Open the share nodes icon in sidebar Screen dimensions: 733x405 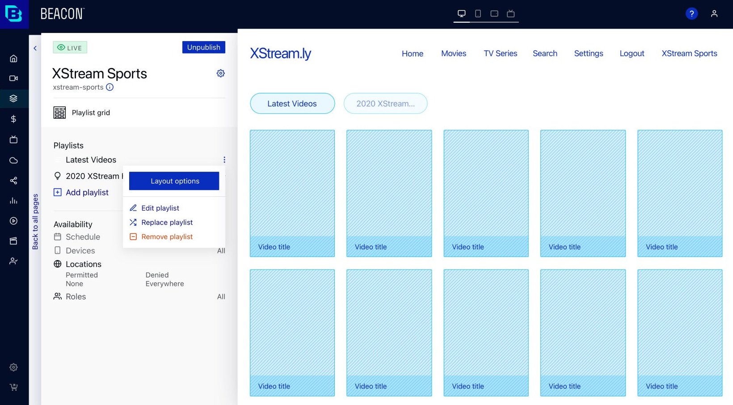coord(13,181)
